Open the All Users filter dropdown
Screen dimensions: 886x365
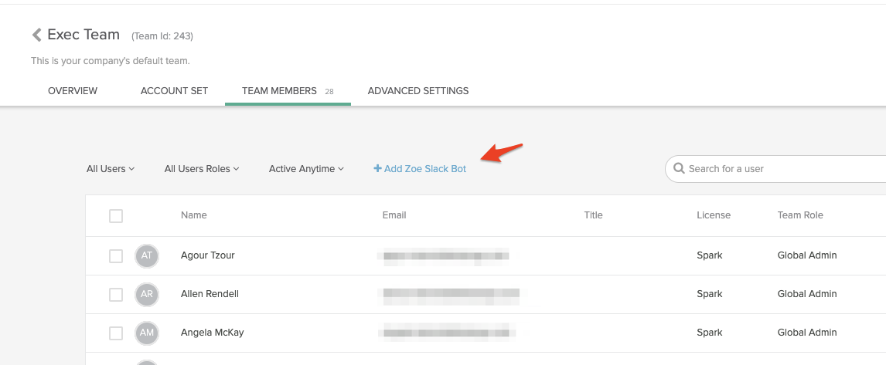pyautogui.click(x=111, y=169)
